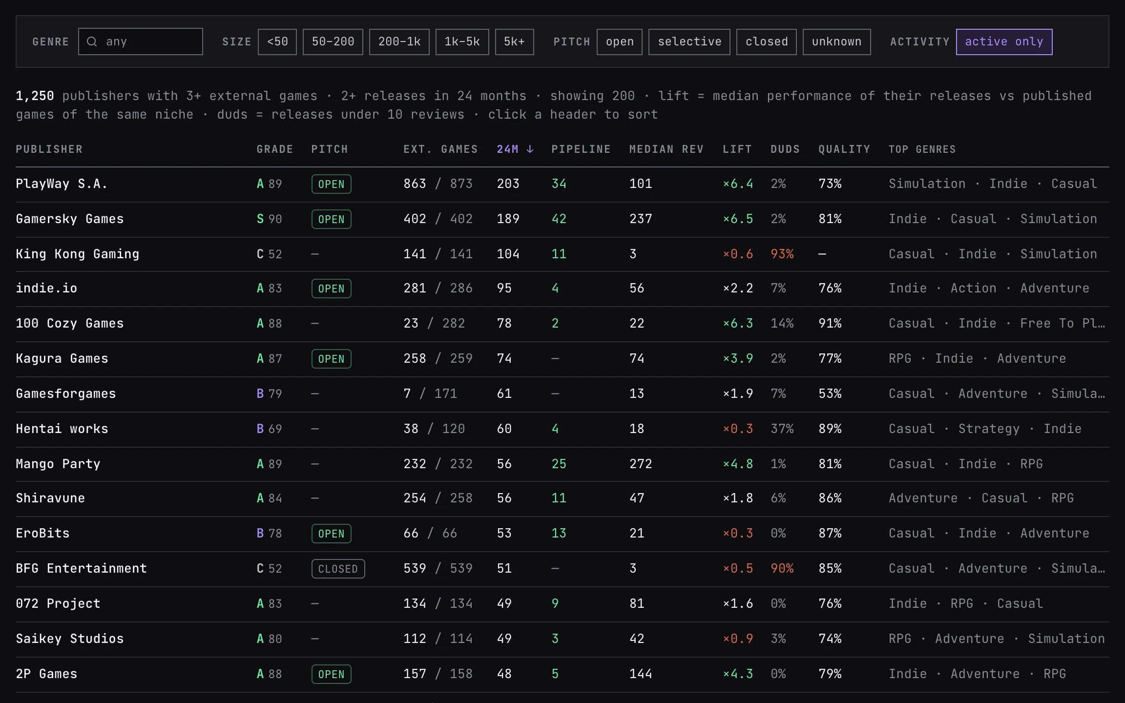Click the indie.io publisher name
The image size is (1125, 703).
46,289
